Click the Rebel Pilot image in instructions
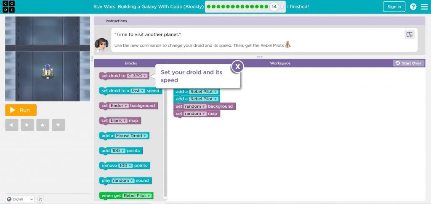The height and width of the screenshot is (204, 431). tap(287, 45)
